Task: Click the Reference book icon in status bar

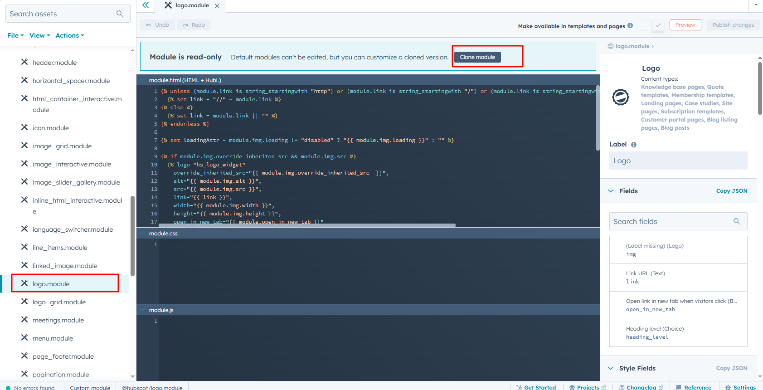Action: 679,387
